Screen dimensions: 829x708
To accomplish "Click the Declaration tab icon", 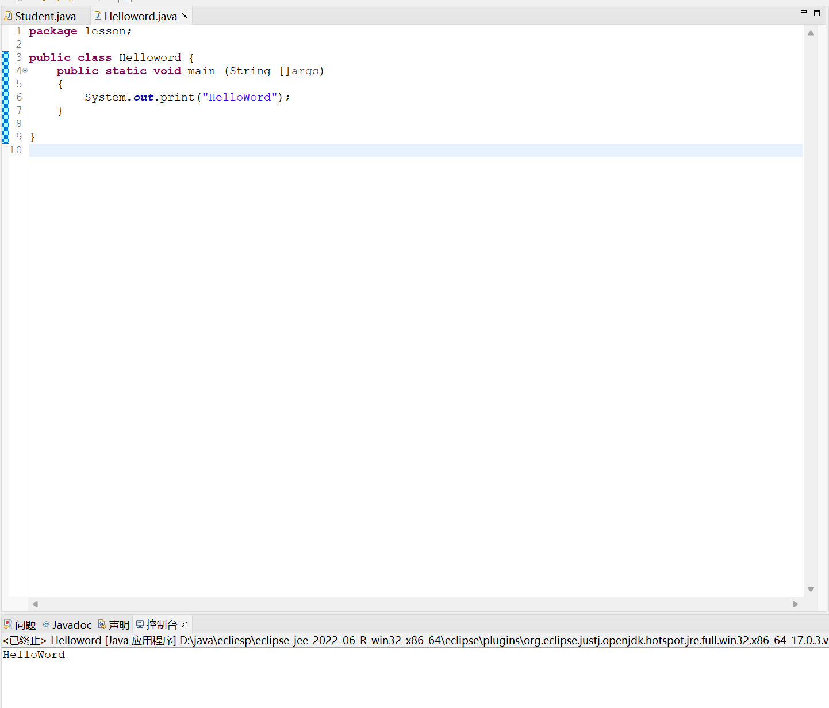I will (102, 624).
